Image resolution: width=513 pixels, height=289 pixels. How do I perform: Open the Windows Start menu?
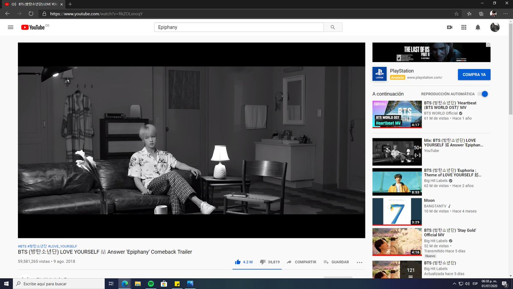(6, 283)
